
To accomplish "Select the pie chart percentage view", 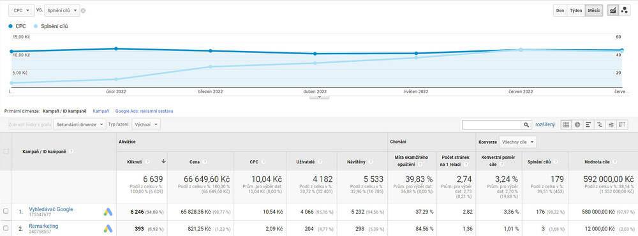I will point(577,124).
